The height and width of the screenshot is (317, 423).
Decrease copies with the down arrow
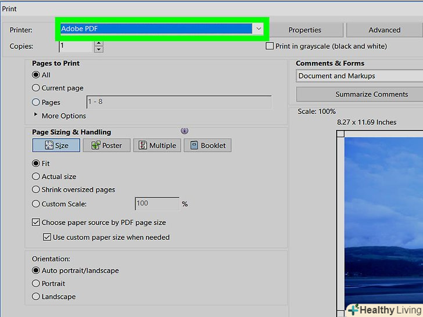point(99,49)
